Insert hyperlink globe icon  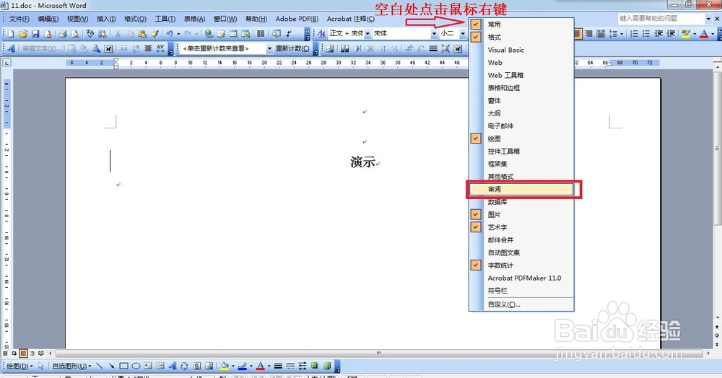(x=209, y=34)
